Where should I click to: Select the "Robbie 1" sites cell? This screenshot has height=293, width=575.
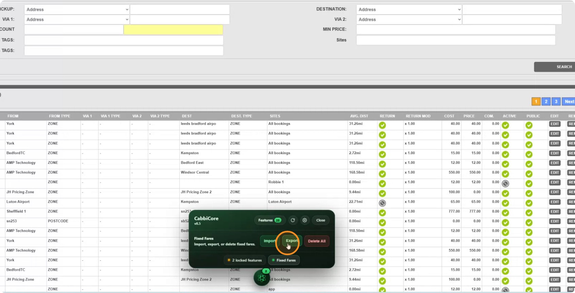pos(276,182)
